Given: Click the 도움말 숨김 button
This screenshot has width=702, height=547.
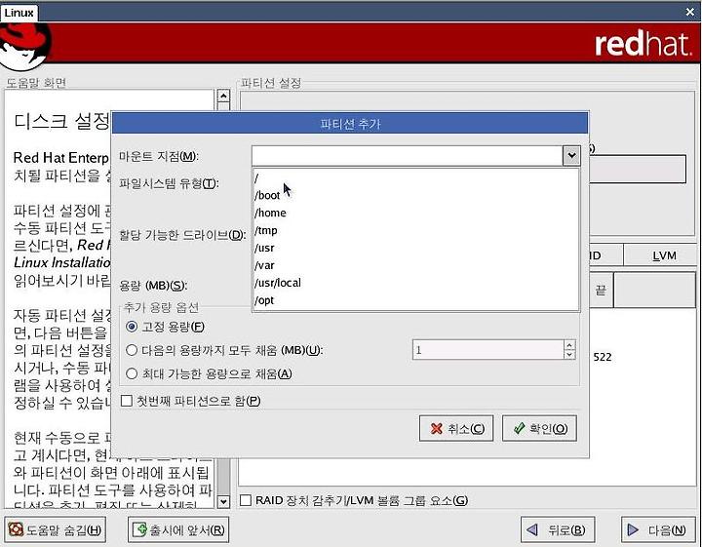Looking at the screenshot, I should point(55,530).
